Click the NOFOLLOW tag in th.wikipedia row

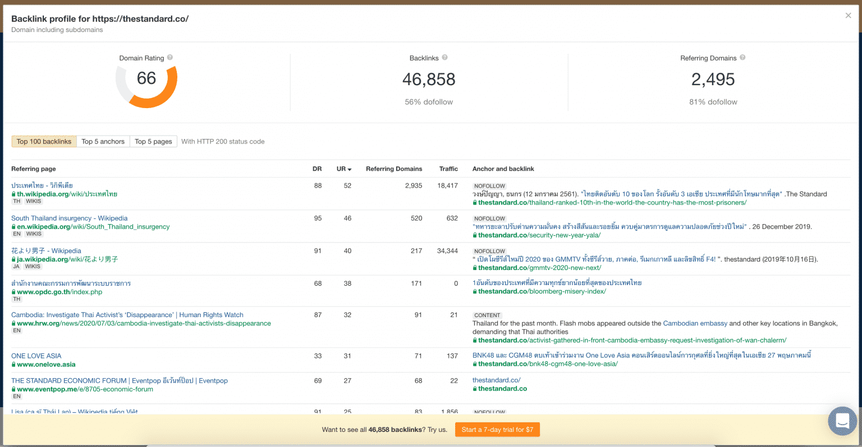tap(489, 186)
